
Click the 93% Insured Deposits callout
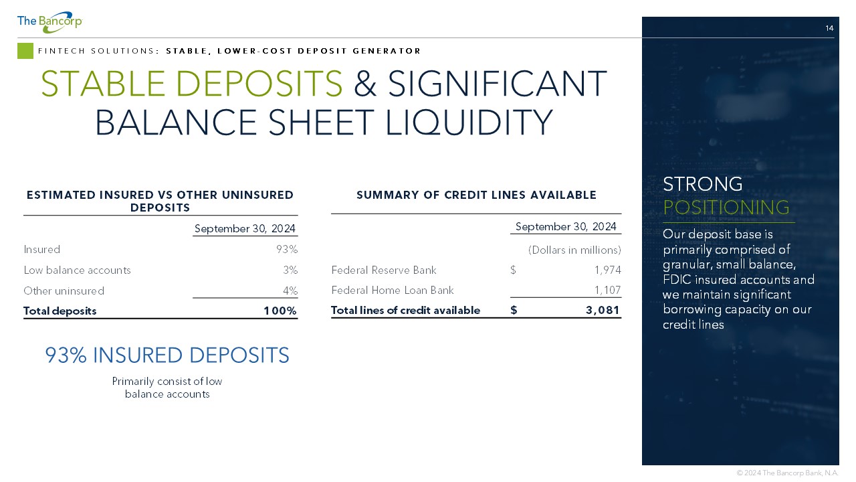[x=167, y=355]
